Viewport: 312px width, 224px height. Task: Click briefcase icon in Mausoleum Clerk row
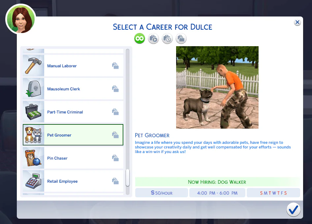(x=115, y=89)
